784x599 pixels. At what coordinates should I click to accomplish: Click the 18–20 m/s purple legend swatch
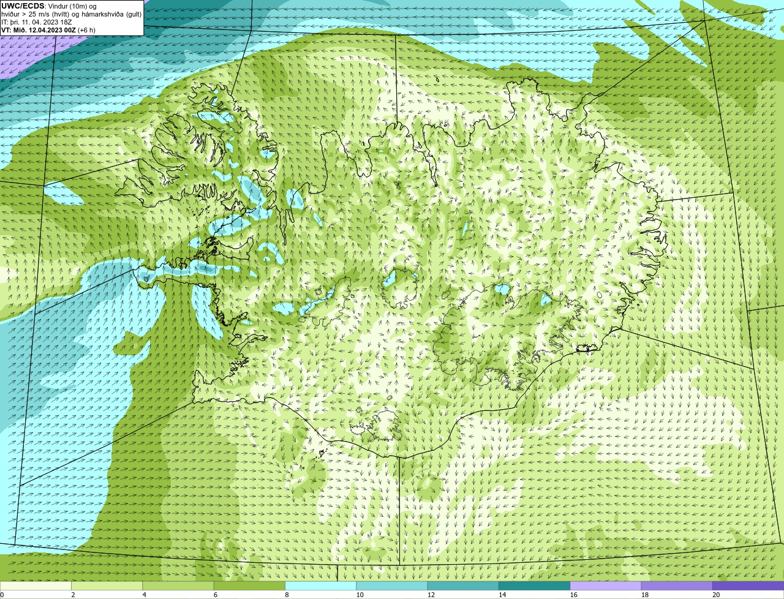pyautogui.click(x=677, y=586)
